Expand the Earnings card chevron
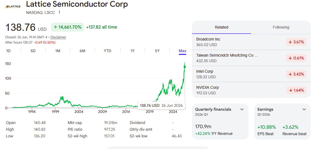Screen dimensions: 325x149 [304, 109]
